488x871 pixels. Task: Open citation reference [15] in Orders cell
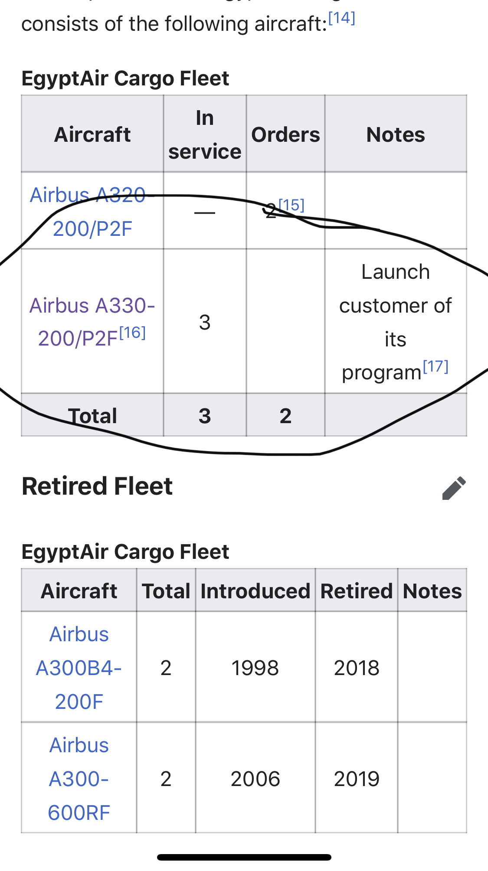291,205
